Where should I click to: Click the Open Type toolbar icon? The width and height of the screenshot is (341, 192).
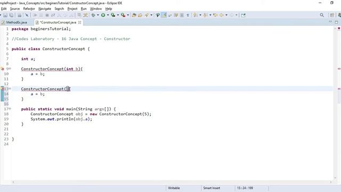coord(134,15)
